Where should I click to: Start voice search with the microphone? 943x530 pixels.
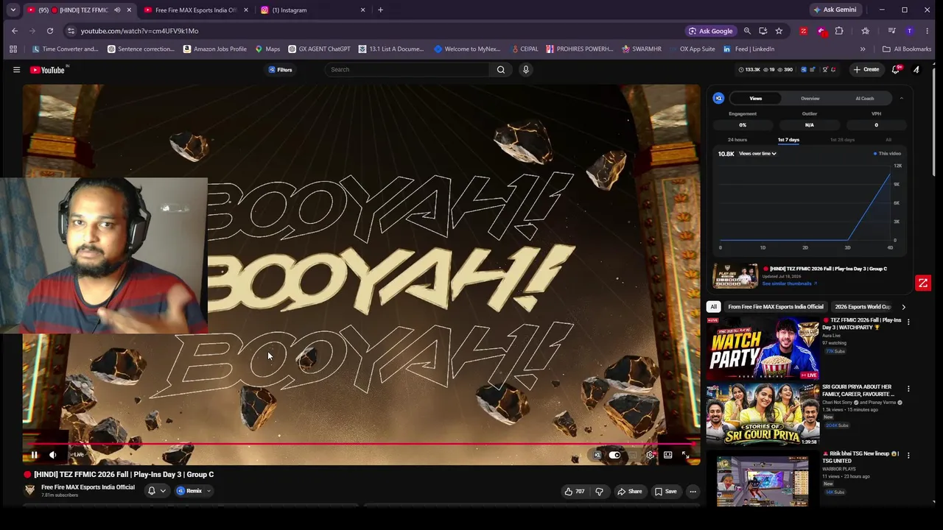point(525,69)
